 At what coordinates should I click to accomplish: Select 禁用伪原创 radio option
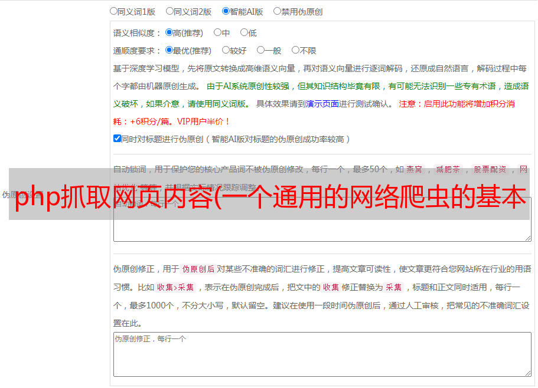coord(277,11)
